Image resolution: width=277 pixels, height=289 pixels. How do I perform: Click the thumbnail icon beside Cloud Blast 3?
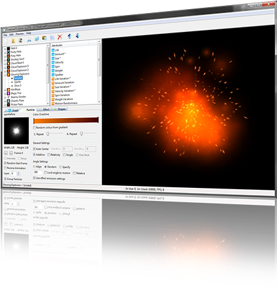(x=8, y=63)
